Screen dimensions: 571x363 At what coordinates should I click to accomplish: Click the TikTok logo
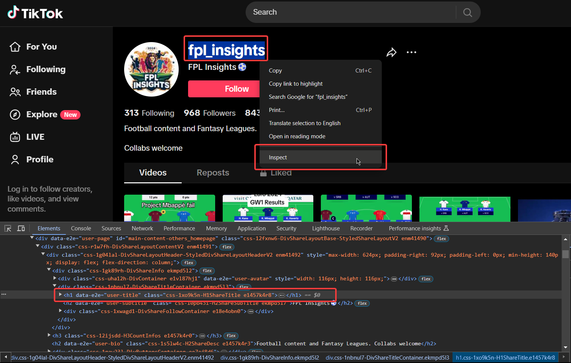pyautogui.click(x=35, y=12)
